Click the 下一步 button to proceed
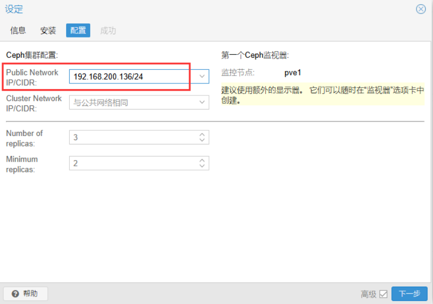 tap(410, 294)
